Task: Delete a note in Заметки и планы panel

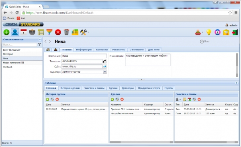Action: (199, 99)
